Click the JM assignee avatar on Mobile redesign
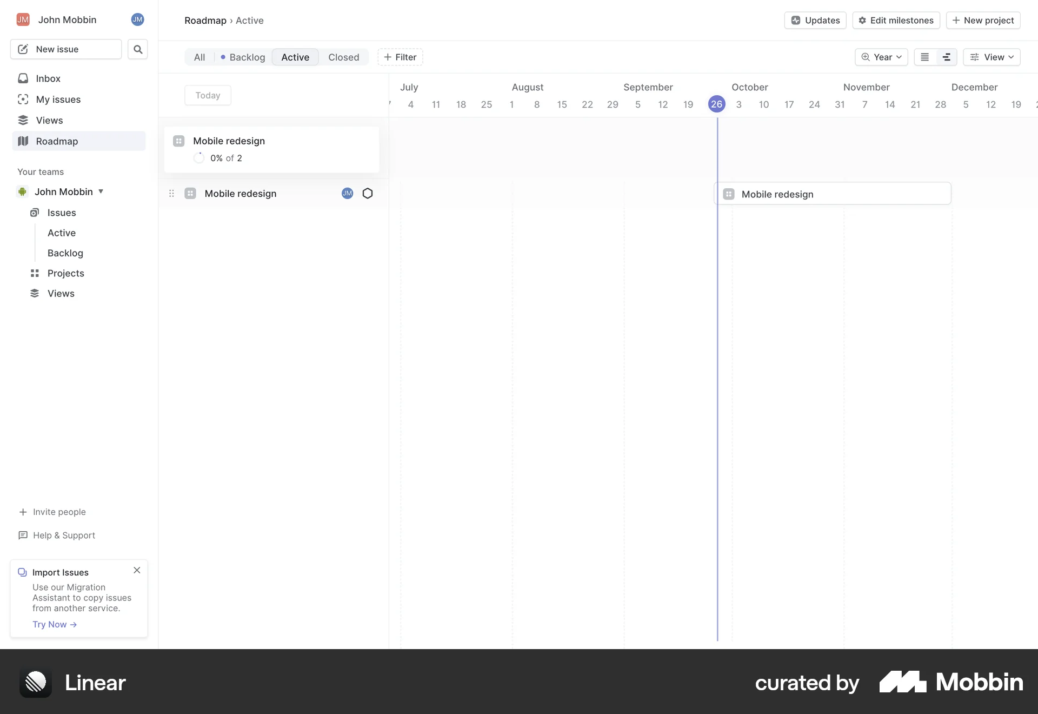Viewport: 1038px width, 714px height. pyautogui.click(x=347, y=193)
